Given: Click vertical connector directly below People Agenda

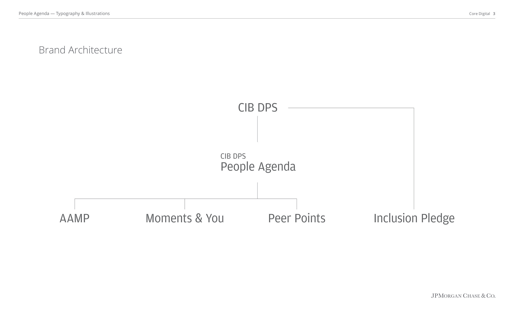Looking at the screenshot, I should pos(258,190).
